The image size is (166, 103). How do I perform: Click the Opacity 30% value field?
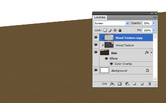click(x=147, y=23)
